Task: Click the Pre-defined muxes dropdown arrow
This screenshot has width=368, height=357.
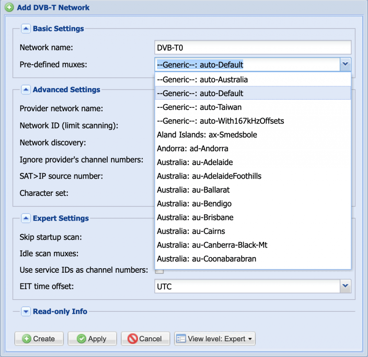Action: (345, 65)
